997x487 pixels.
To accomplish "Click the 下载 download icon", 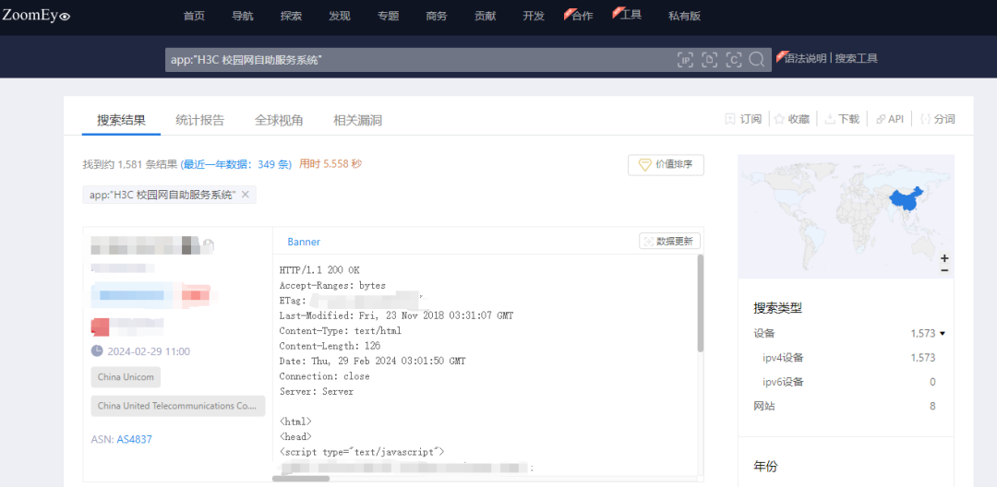I will click(x=829, y=119).
